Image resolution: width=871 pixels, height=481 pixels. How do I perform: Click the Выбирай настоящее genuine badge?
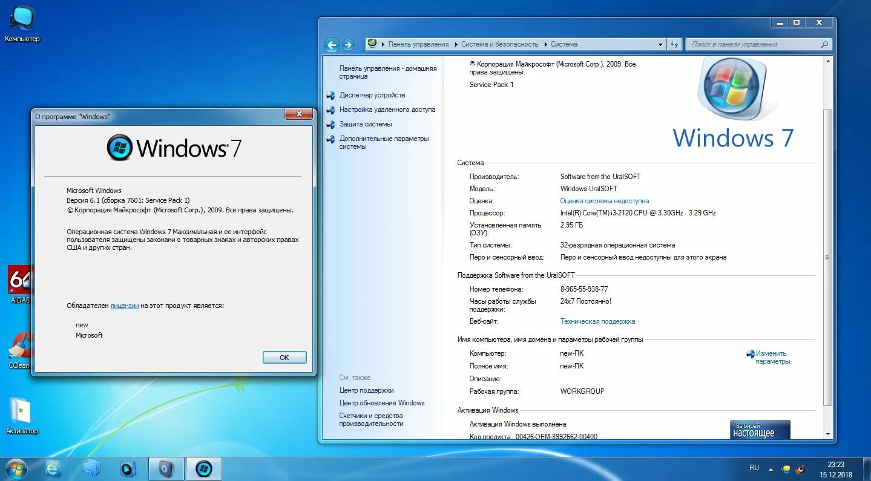(x=760, y=430)
